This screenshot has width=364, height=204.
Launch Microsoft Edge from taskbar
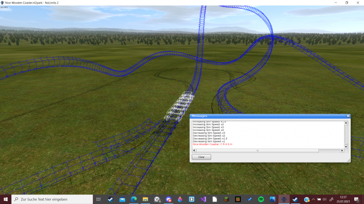[x=134, y=199]
